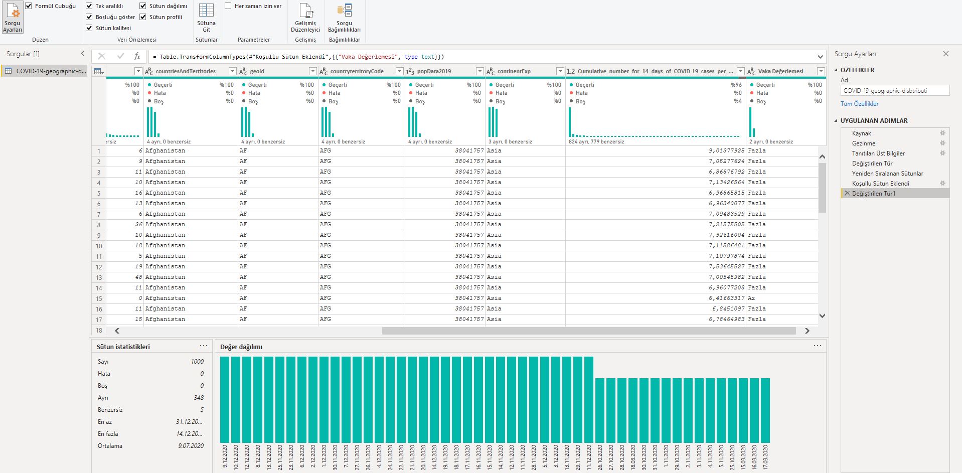Enable Her zaman izin ver checkbox
Screen dimensions: 962x473
pos(228,6)
